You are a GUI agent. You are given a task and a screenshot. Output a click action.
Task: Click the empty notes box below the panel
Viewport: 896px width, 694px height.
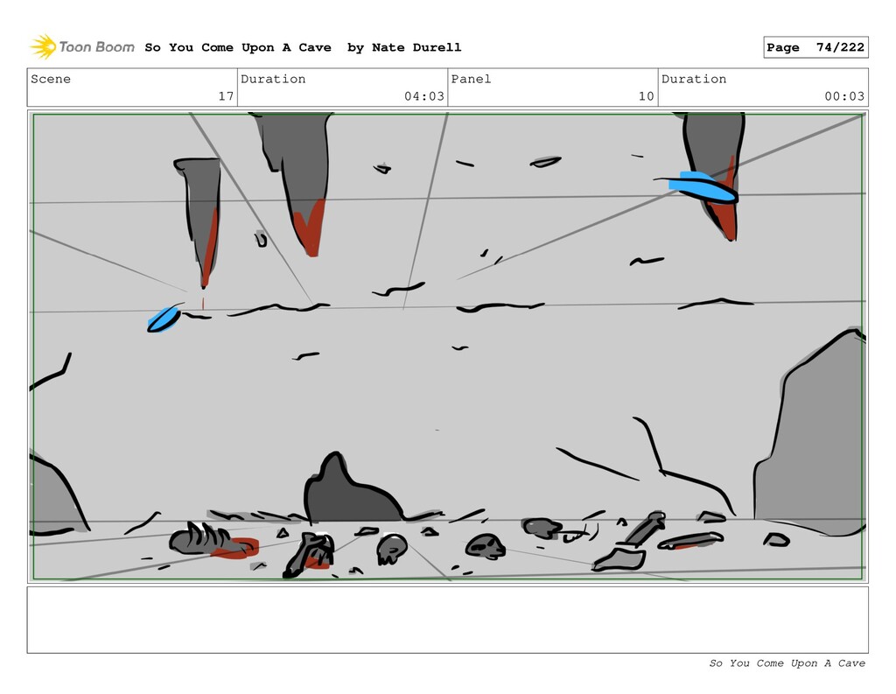point(447,620)
